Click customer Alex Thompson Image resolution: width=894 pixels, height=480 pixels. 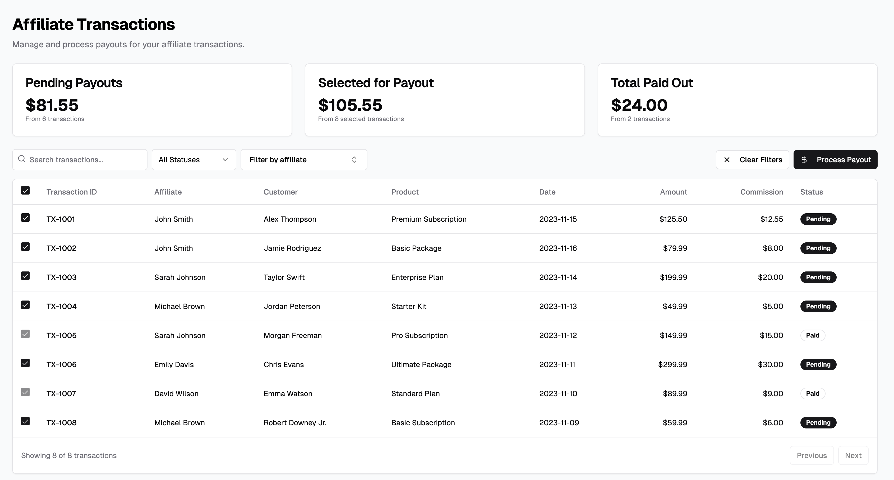[x=290, y=219]
